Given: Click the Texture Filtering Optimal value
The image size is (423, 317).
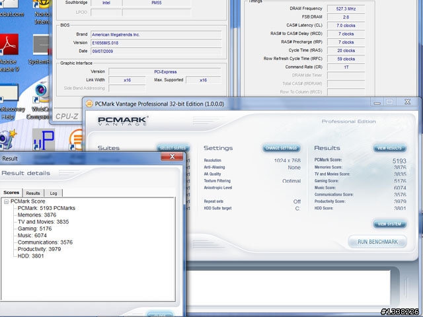Looking at the screenshot, I should coord(291,181).
